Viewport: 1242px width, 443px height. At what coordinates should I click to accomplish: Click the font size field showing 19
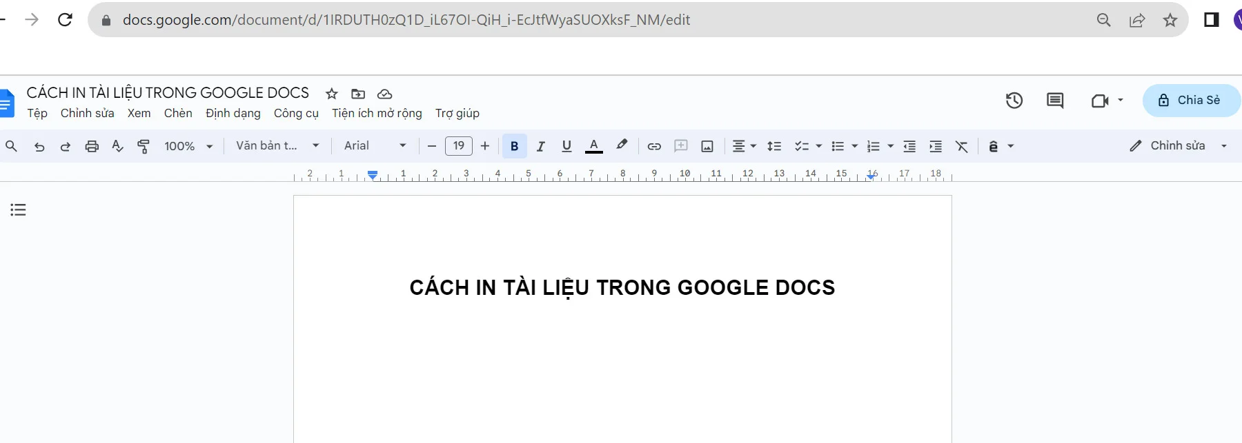tap(459, 146)
